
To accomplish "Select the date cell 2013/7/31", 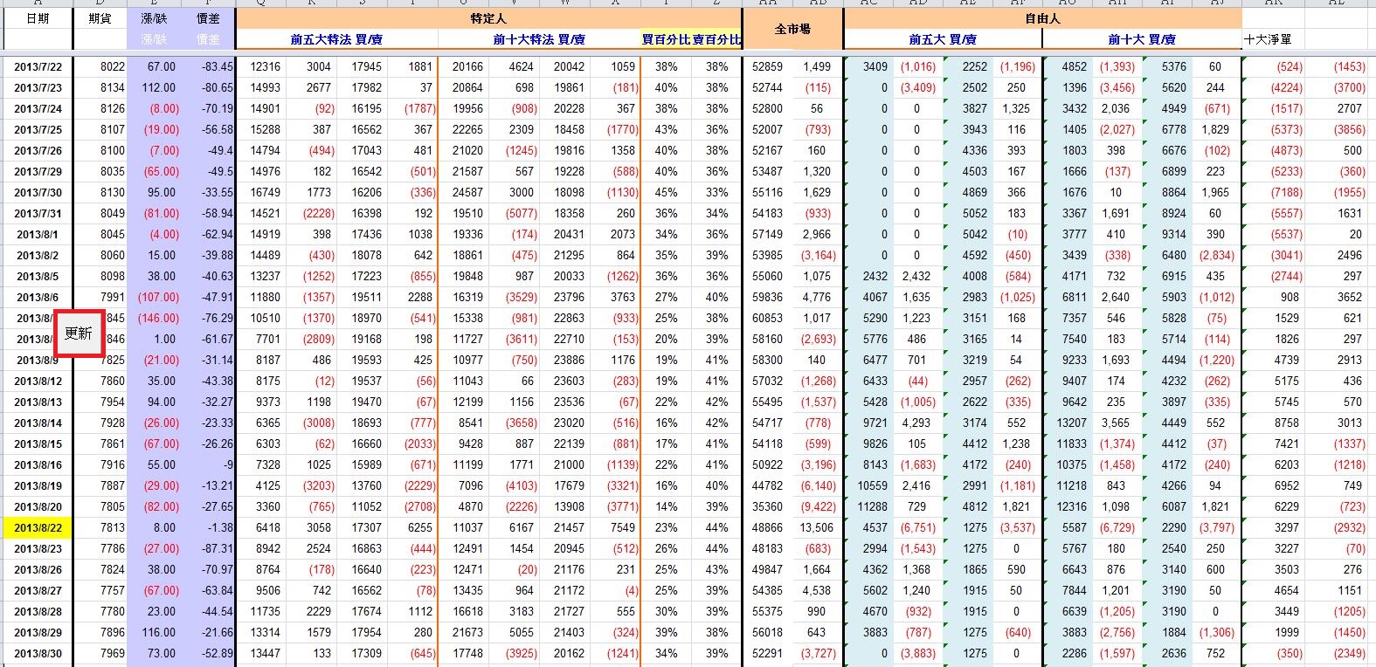I will [38, 213].
